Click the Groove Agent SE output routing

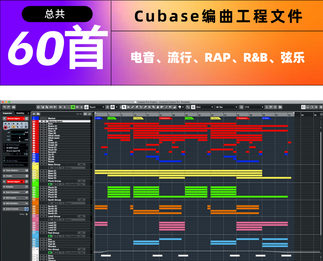coord(16,151)
